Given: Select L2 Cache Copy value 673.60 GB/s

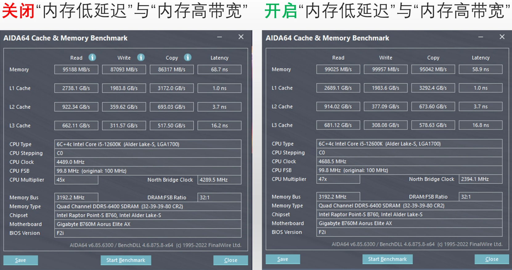Looking at the screenshot, I should (x=433, y=106).
